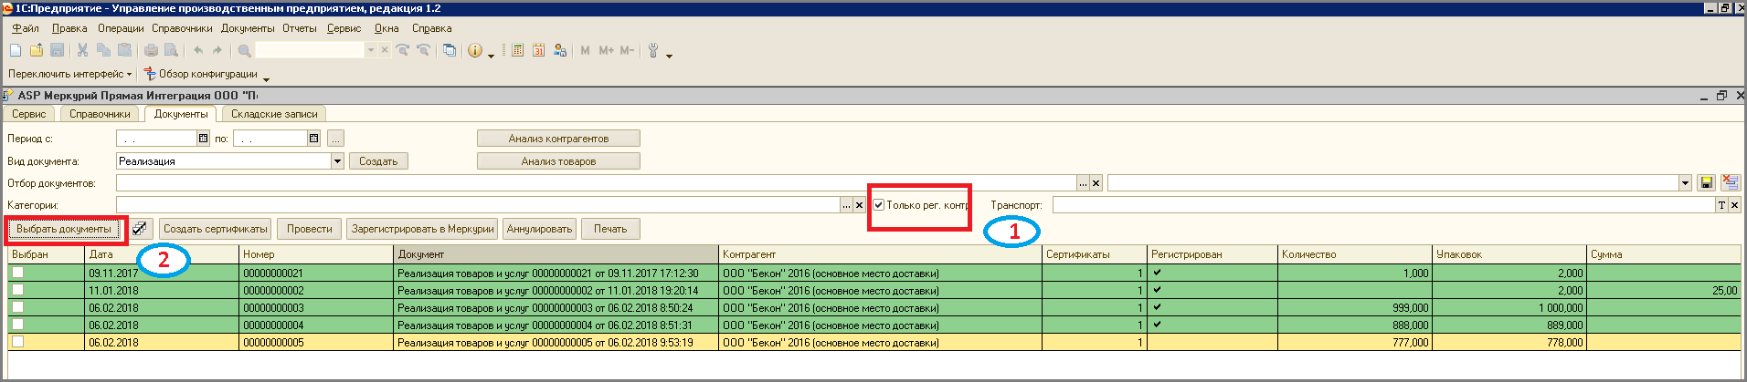Click the Категории input field

pos(477,205)
